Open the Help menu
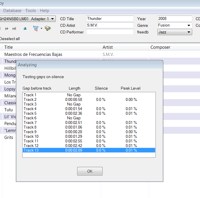 point(45,11)
